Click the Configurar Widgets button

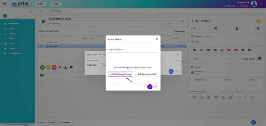[x=46, y=122]
